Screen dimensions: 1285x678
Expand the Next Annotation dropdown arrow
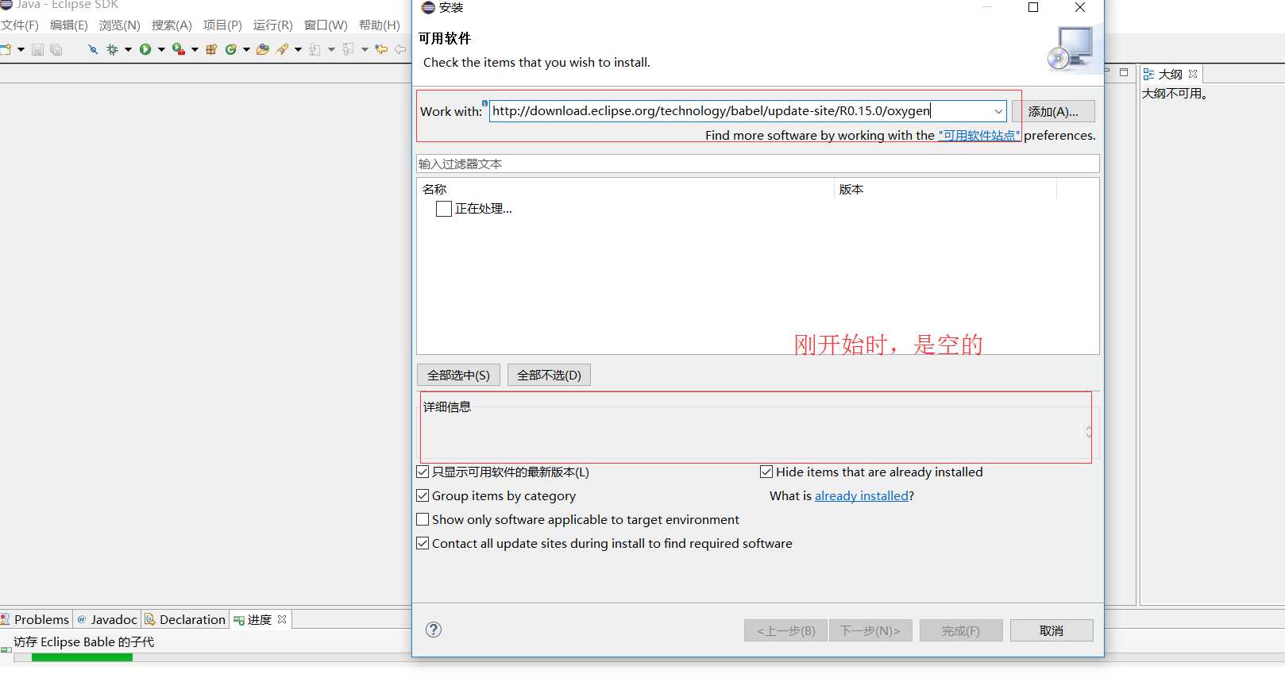click(331, 49)
